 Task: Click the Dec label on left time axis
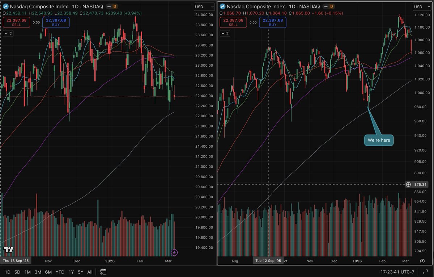pos(77,261)
